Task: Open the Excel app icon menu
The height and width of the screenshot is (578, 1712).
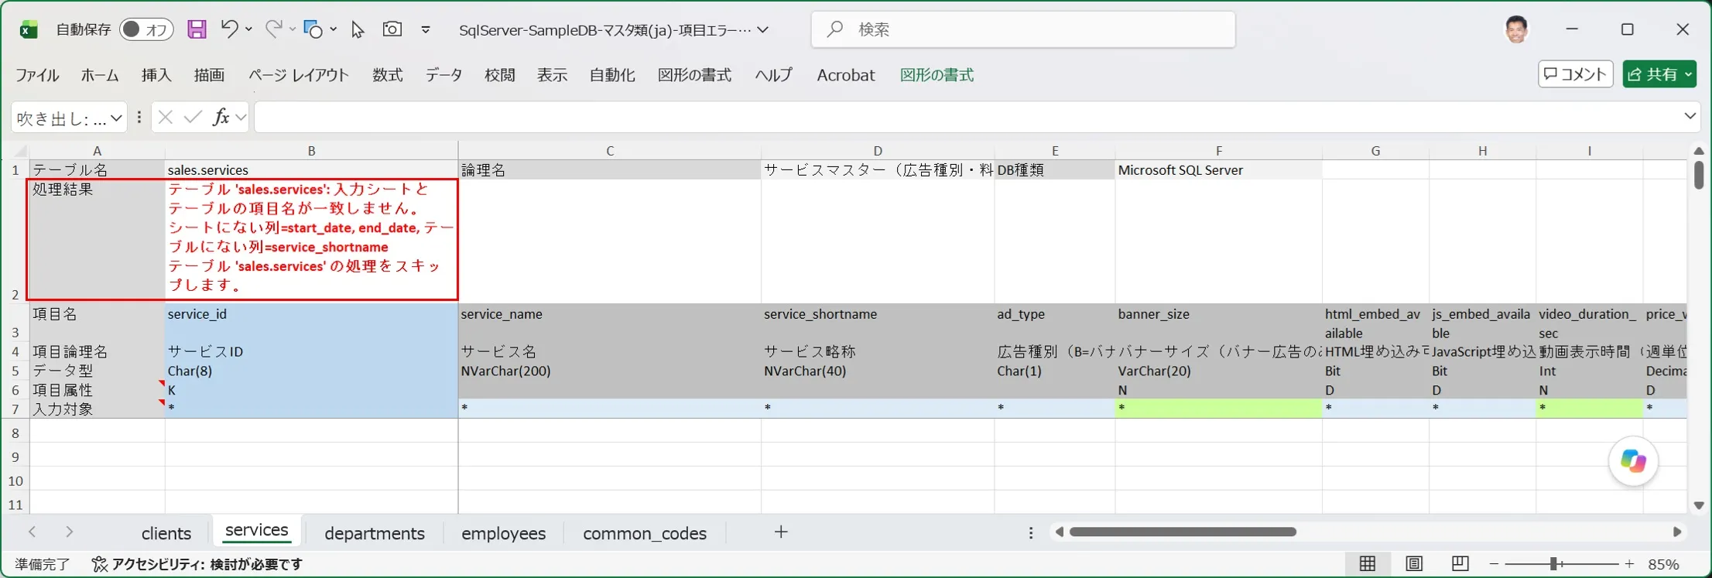Action: click(28, 30)
